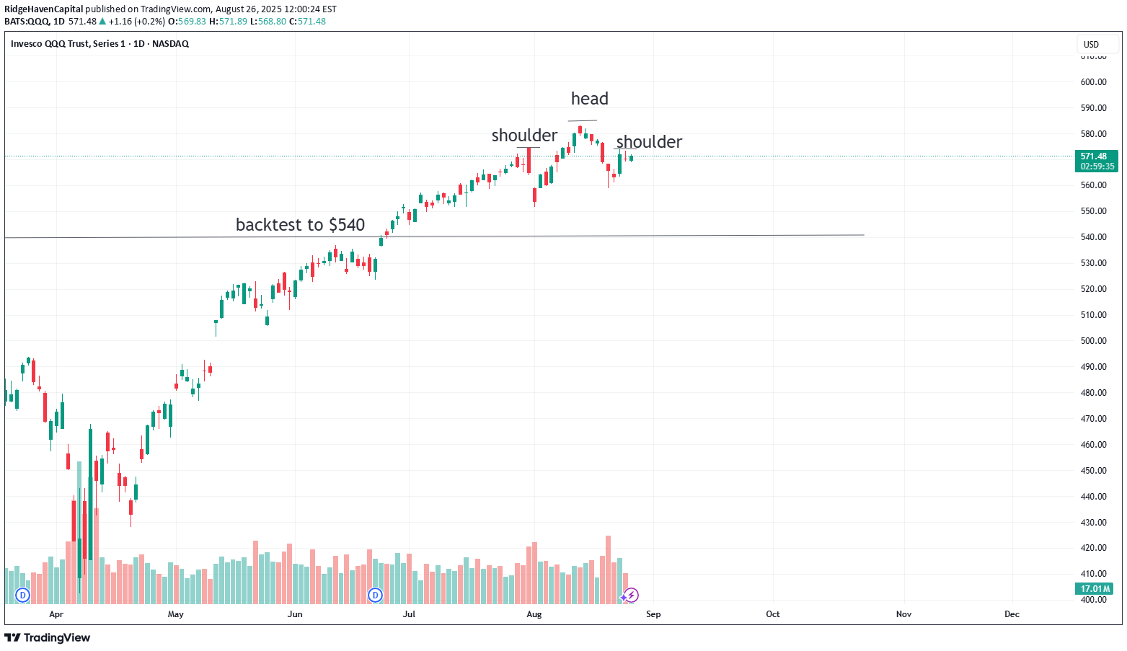Screen dimensions: 1127x651
Task: Click the Oct label on time axis
Action: 772,614
